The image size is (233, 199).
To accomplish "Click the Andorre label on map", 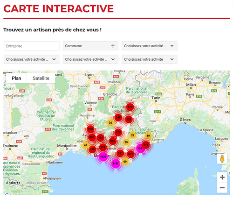I will [x=14, y=183].
